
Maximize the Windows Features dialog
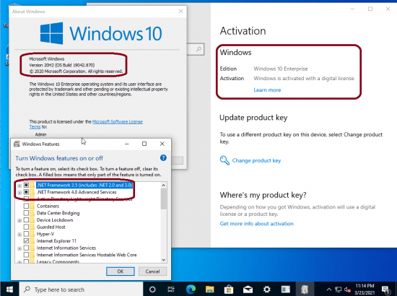(144, 144)
